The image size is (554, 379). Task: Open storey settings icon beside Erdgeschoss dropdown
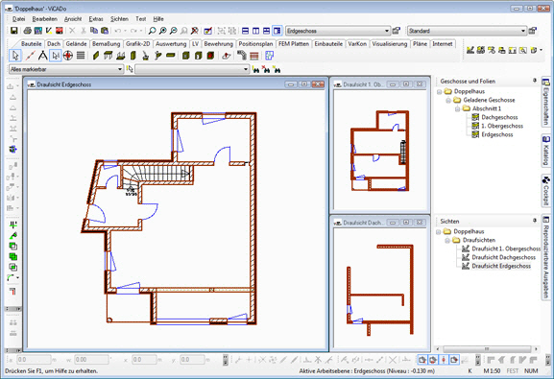click(x=397, y=31)
